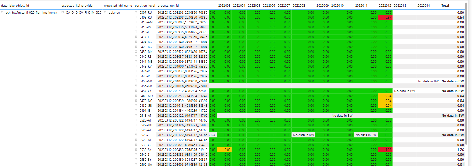The height and width of the screenshot is (166, 472).
Task: Sort by the Total column header
Action: tap(445, 6)
